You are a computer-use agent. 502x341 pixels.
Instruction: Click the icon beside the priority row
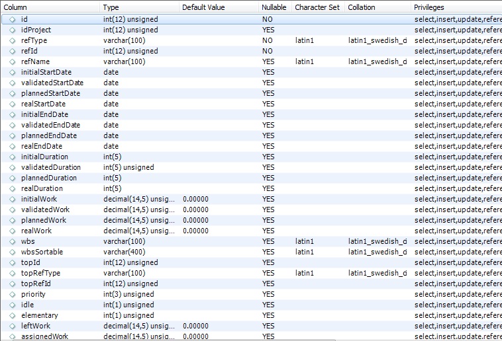[x=12, y=294]
